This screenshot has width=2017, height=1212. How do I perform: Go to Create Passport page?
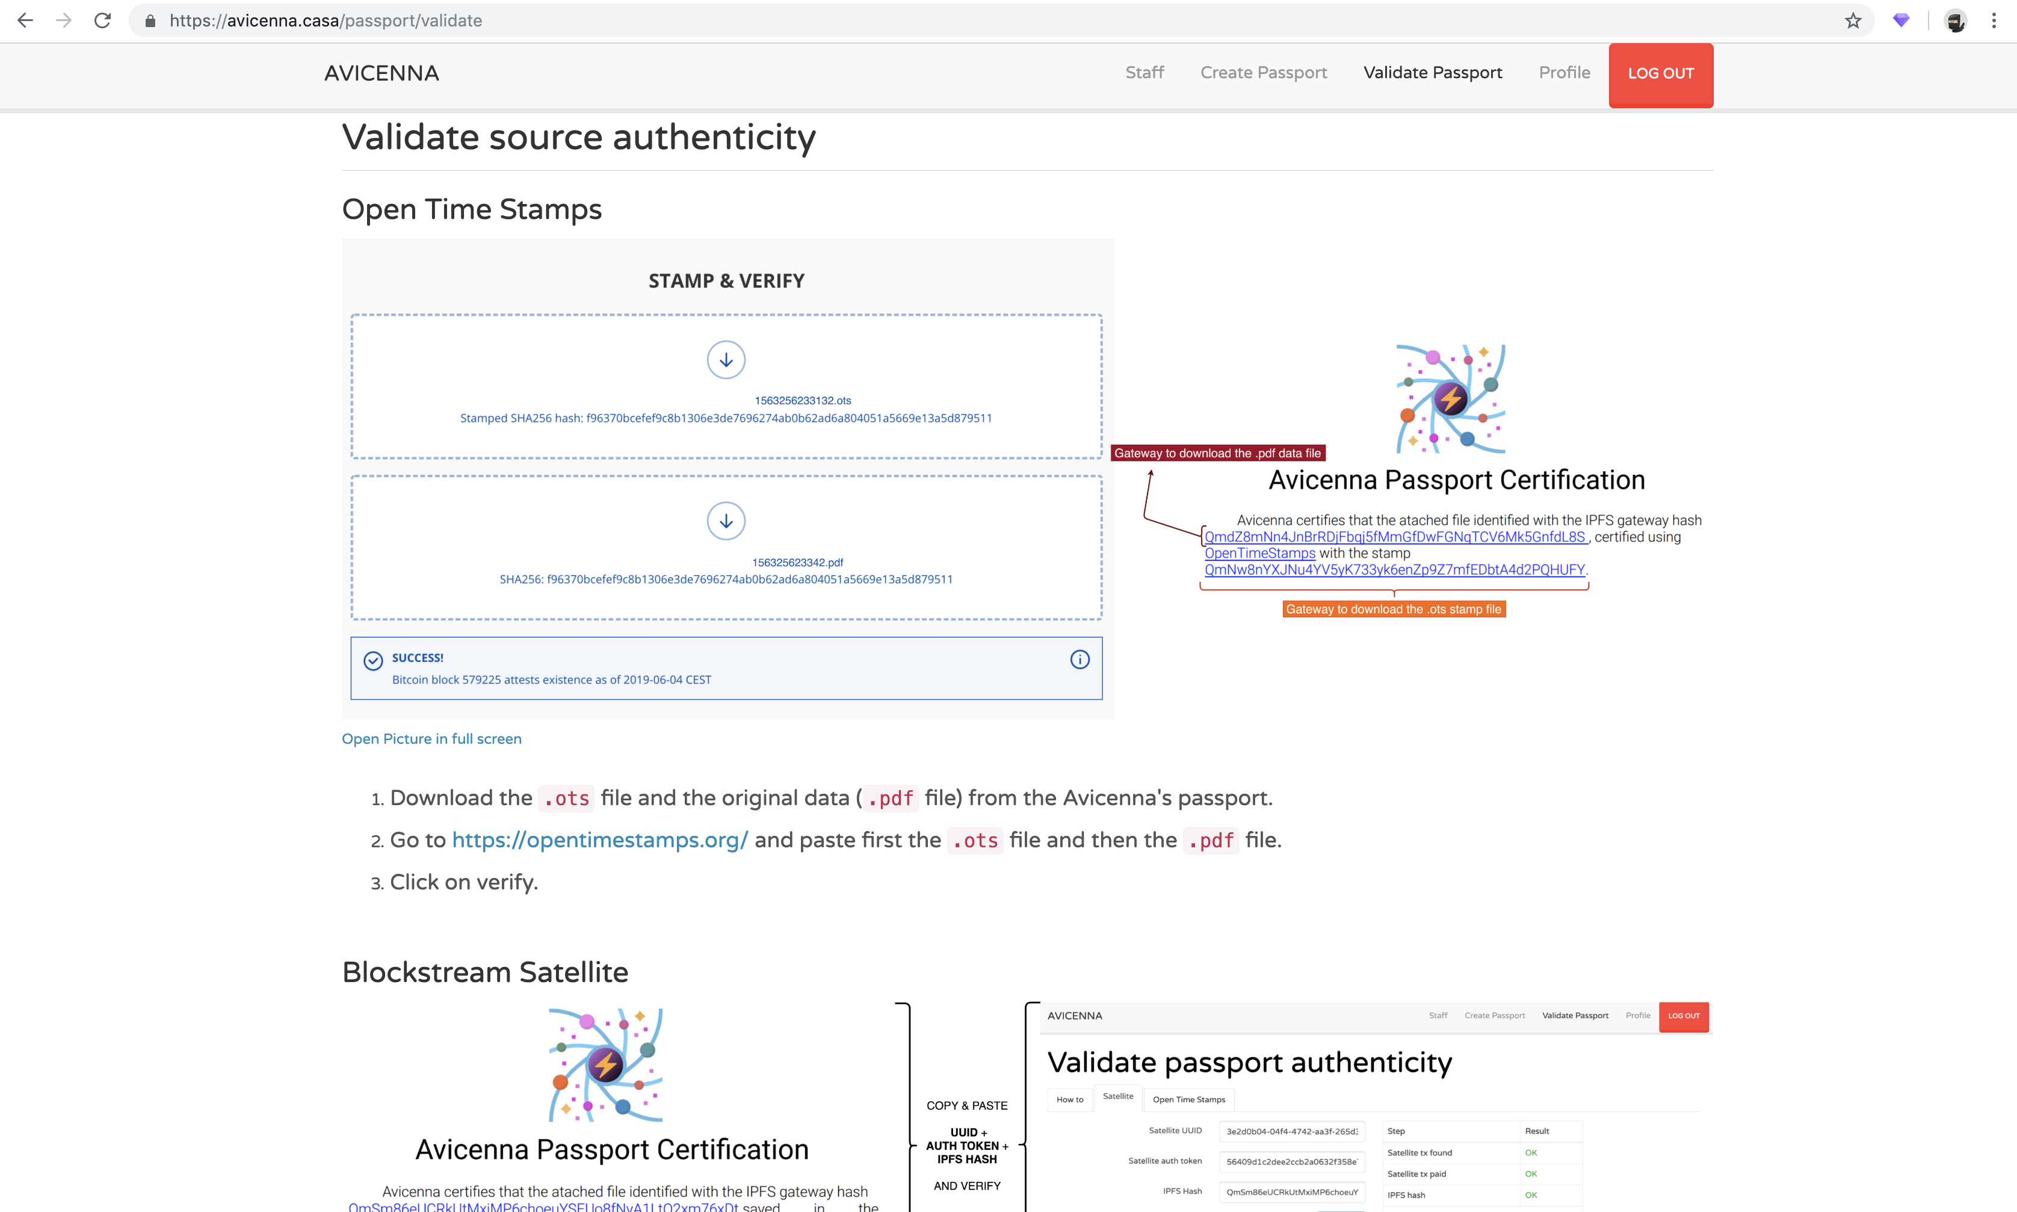click(1263, 73)
